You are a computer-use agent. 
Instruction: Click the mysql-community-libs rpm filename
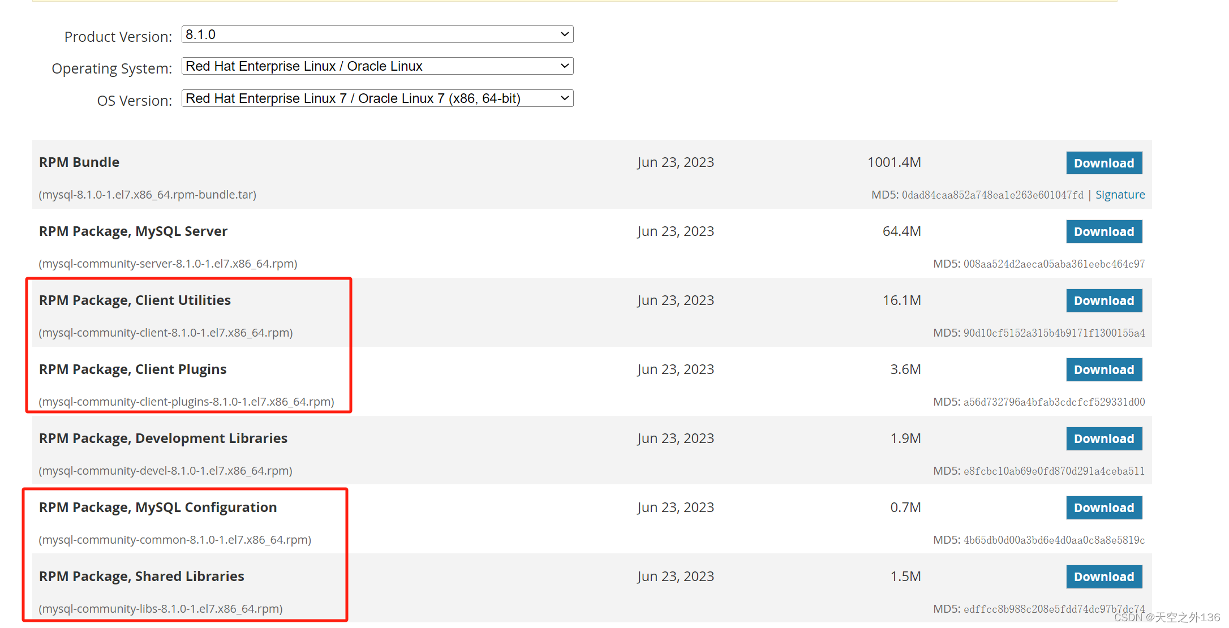tap(161, 609)
